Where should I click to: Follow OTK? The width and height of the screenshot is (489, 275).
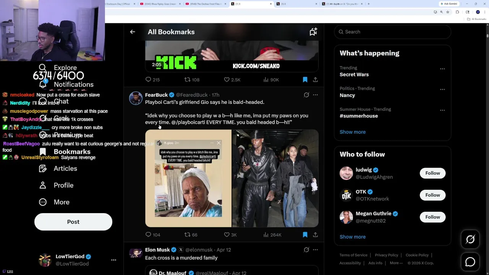(x=432, y=195)
